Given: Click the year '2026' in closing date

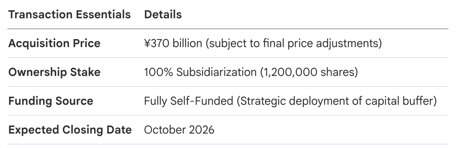Looking at the screenshot, I should pyautogui.click(x=202, y=130).
